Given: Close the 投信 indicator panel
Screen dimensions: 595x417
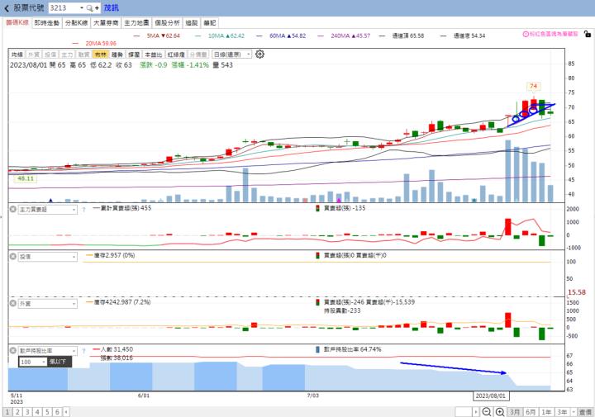Looking at the screenshot, I should (12, 257).
